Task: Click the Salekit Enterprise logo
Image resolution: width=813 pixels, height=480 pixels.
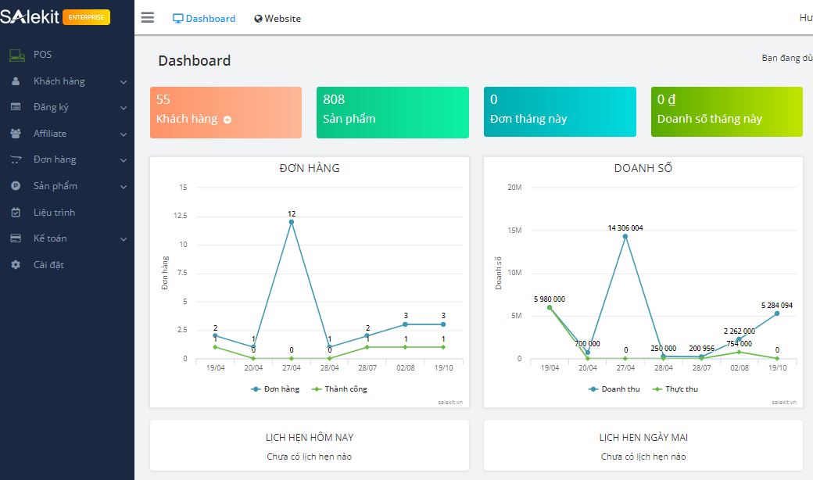Action: (55, 17)
